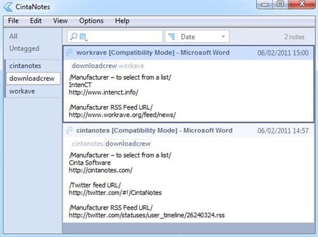
Task: Focus the search input field
Action: [115, 37]
